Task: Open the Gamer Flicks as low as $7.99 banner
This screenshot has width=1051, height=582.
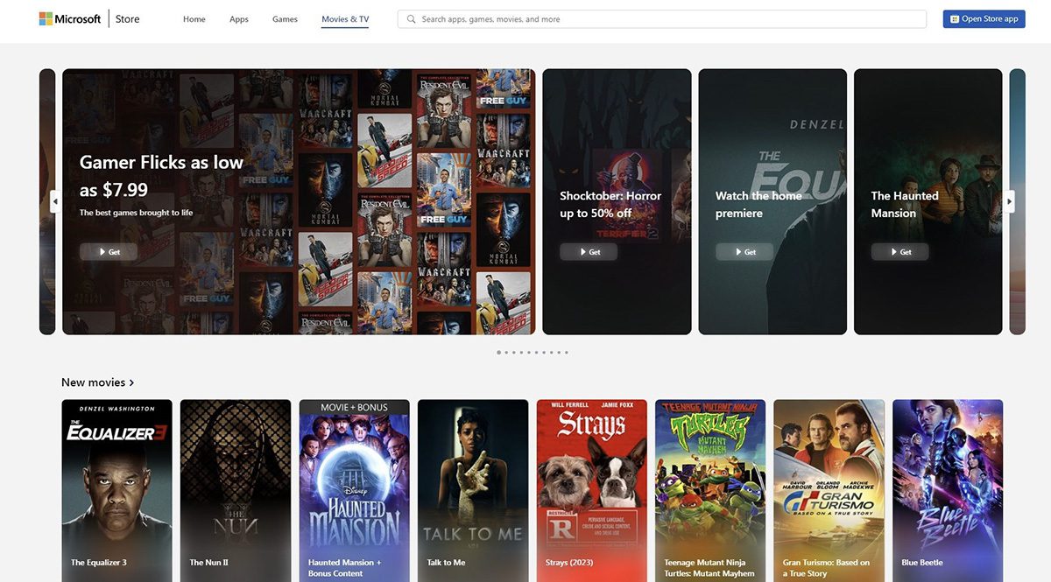Action: click(299, 201)
